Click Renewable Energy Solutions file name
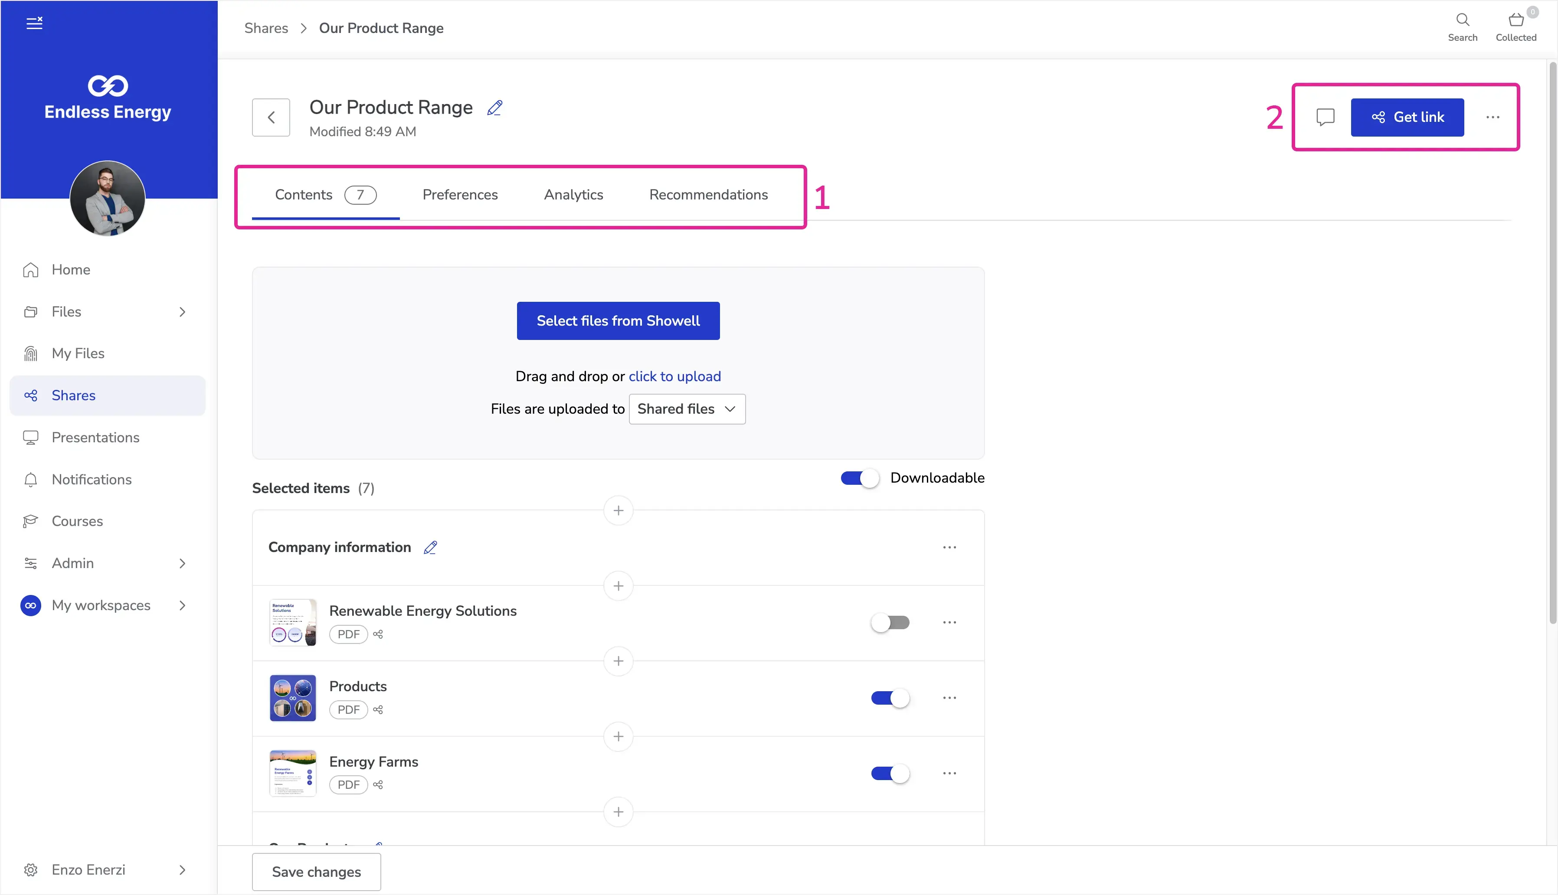 point(422,611)
